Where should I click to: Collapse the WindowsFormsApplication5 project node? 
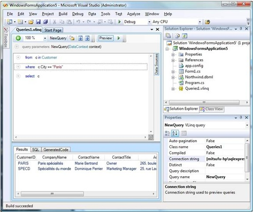[x=167, y=49]
